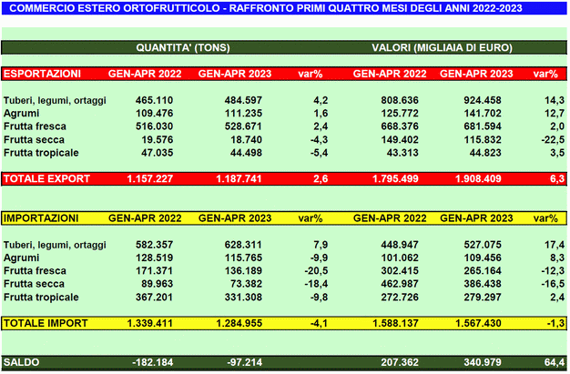
Task: Click the ESPORTAZIONI section header
Action: click(42, 73)
